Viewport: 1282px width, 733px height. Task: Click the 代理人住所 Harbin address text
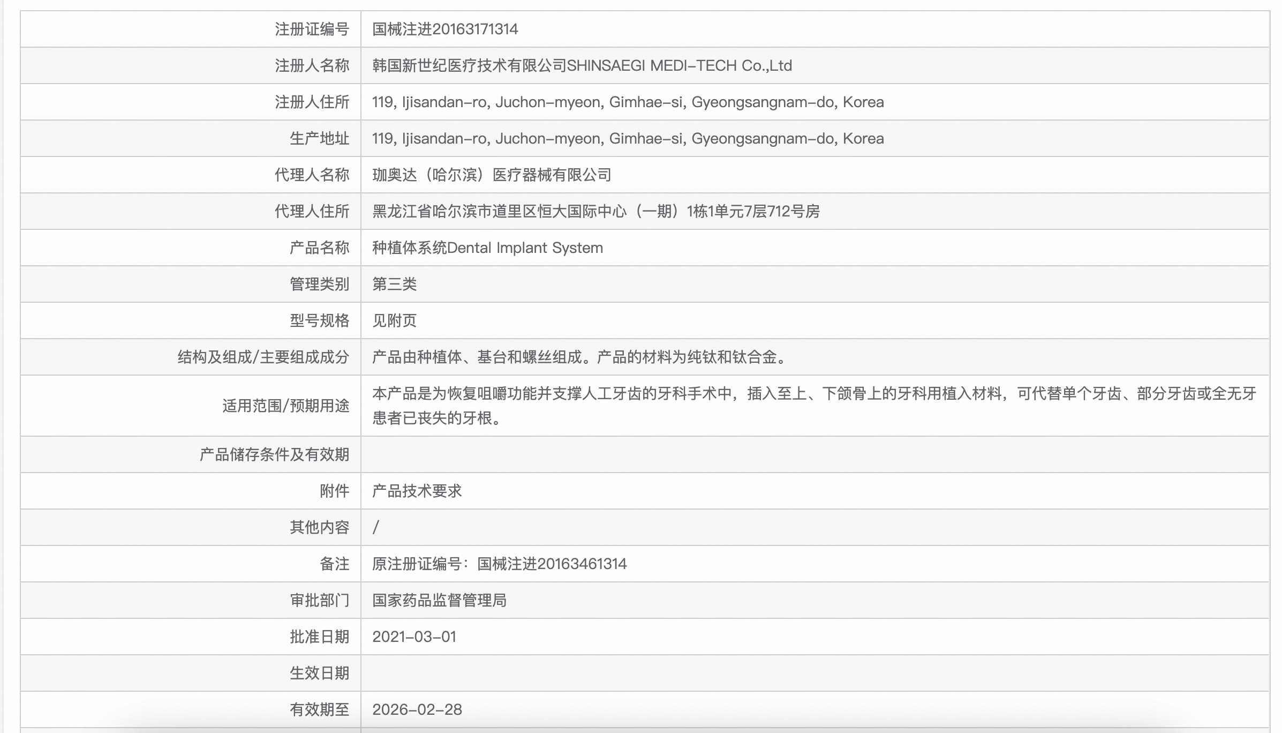pos(595,211)
